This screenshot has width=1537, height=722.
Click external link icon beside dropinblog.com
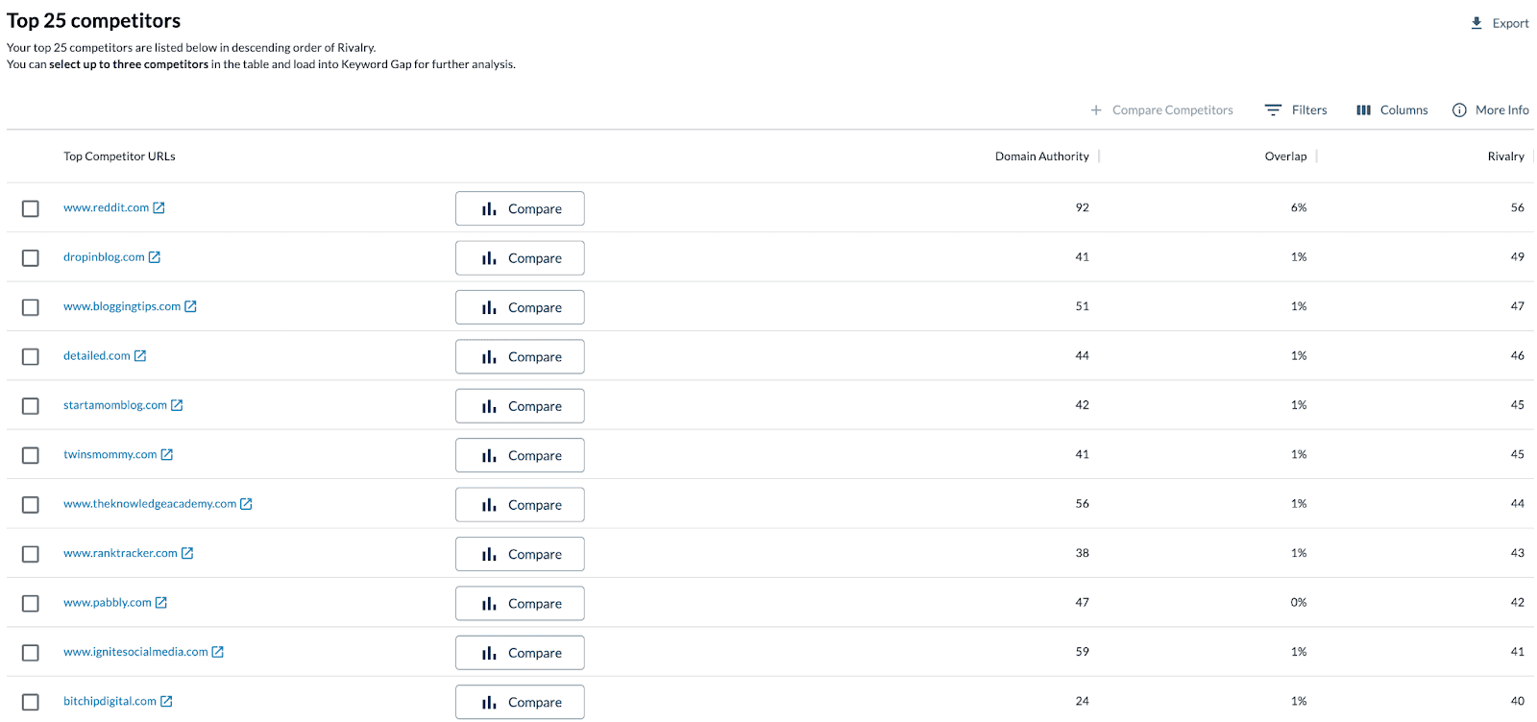coord(155,257)
